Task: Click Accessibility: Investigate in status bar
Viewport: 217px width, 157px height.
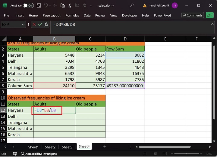Action: point(39,154)
